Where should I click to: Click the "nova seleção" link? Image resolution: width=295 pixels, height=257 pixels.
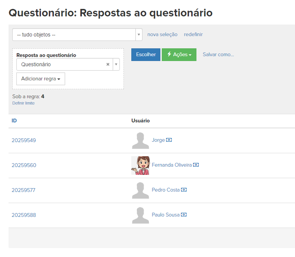[162, 35]
